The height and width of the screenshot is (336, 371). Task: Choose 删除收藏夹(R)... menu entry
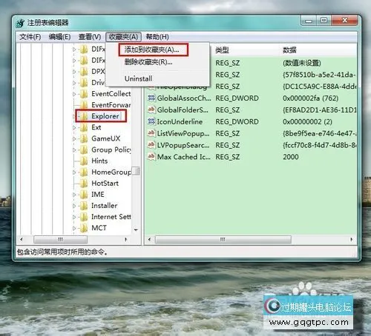click(148, 62)
